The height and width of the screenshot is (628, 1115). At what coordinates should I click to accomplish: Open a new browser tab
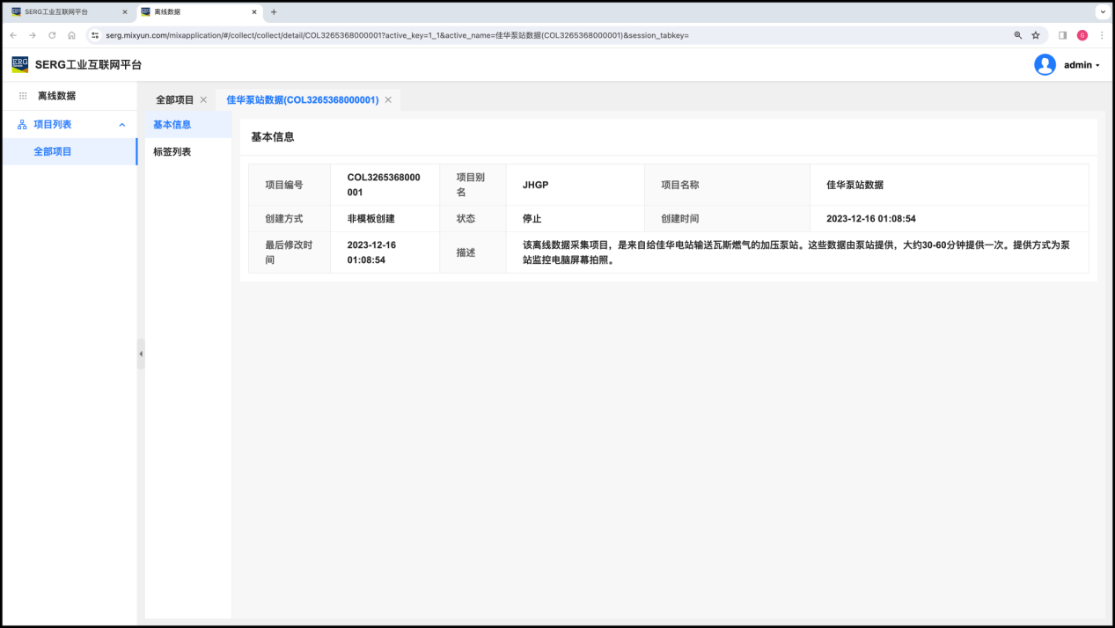pyautogui.click(x=274, y=12)
